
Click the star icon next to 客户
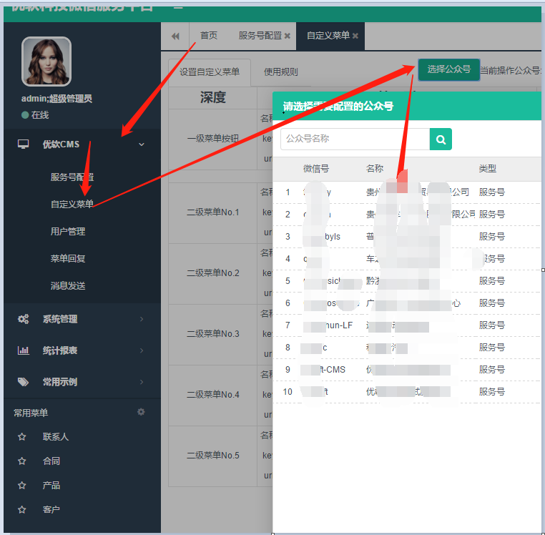tap(22, 510)
